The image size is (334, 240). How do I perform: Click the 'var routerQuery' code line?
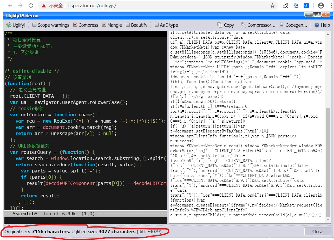(x=53, y=152)
